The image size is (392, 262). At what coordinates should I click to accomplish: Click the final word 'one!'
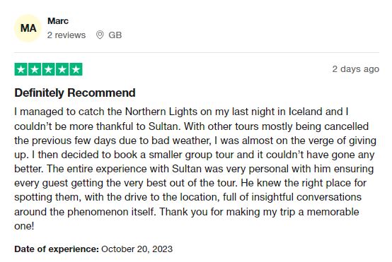click(x=24, y=226)
